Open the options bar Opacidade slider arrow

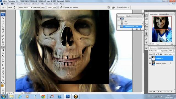coord(46,7)
